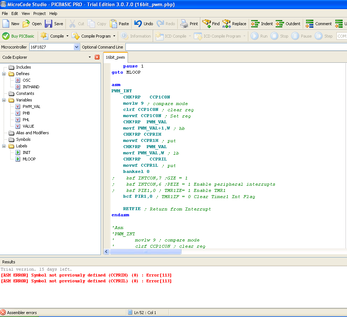
Task: Collapse the Variables tree node
Action: coord(4,100)
